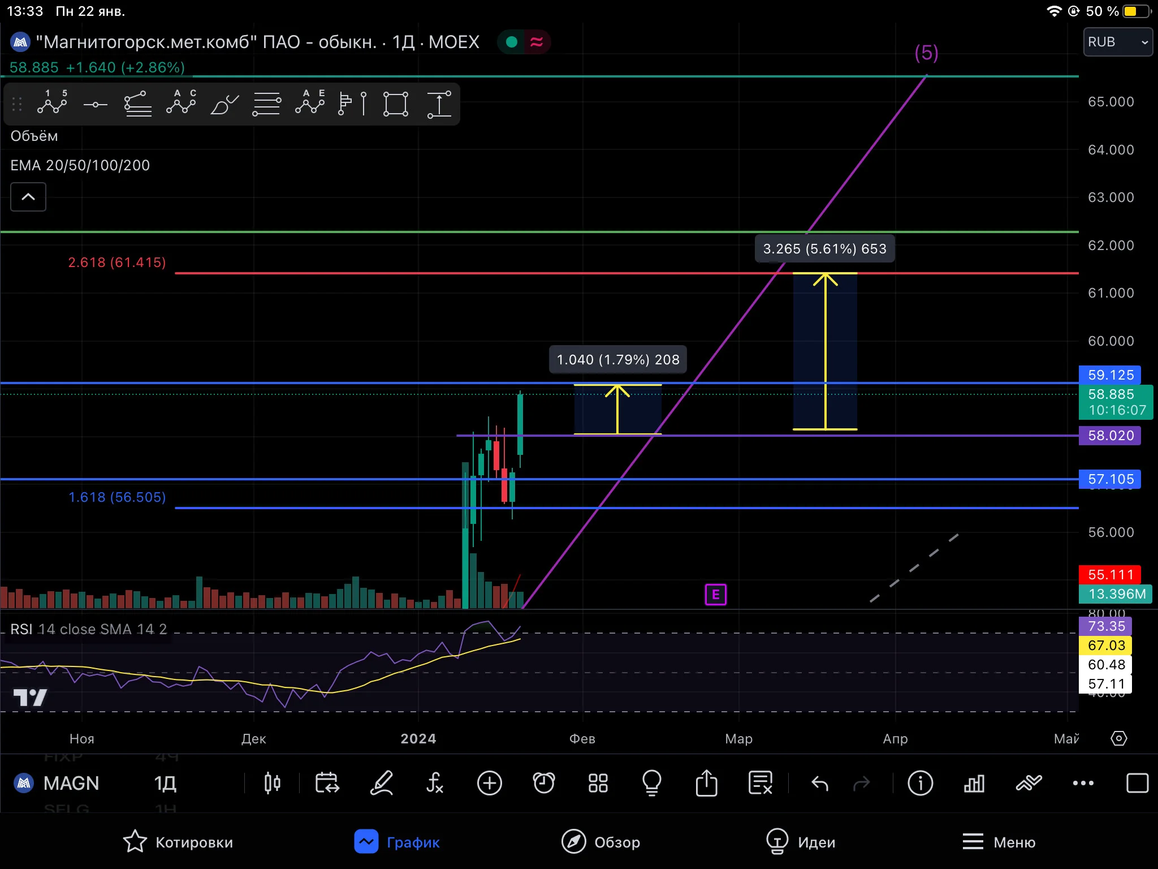Select the parallel horizontal lines tool

267,104
